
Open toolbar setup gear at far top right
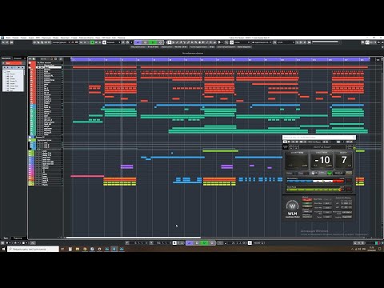pyautogui.click(x=382, y=42)
